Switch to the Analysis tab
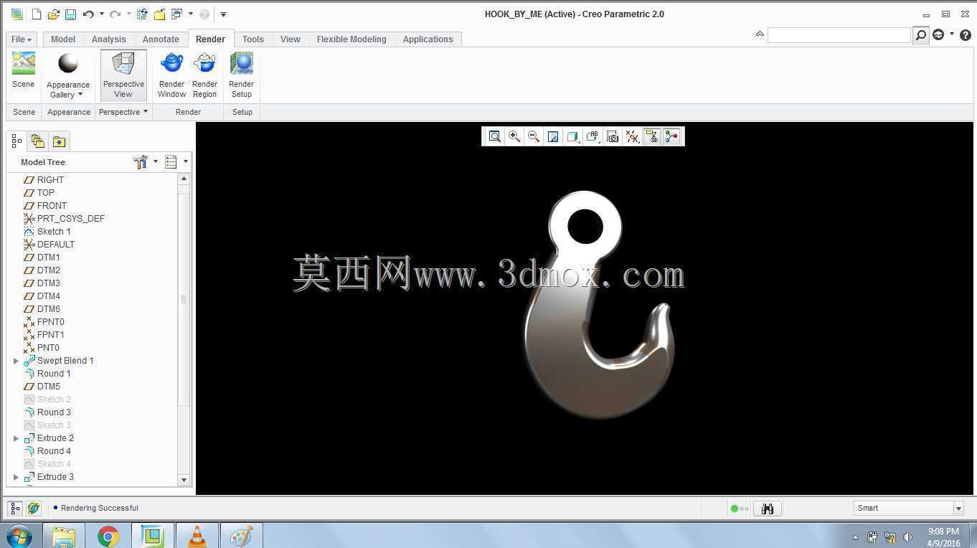Image resolution: width=977 pixels, height=548 pixels. click(x=109, y=39)
